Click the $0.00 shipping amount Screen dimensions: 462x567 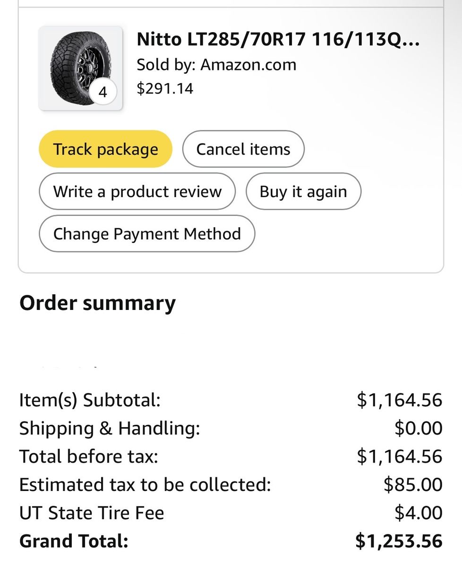click(x=418, y=429)
